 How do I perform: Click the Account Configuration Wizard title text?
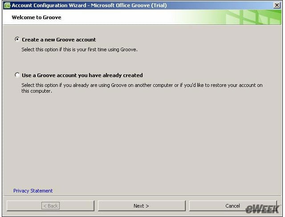89,5
